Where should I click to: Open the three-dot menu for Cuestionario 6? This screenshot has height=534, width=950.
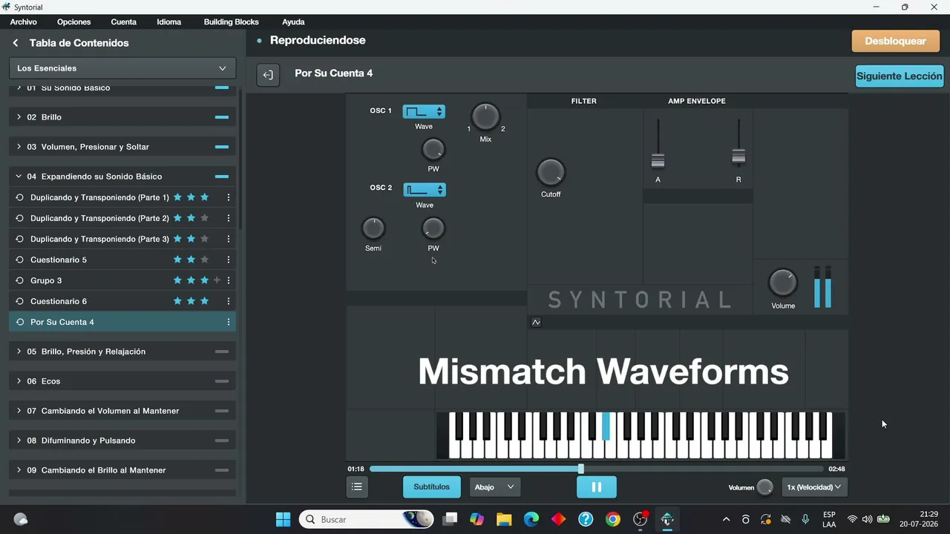pos(229,301)
